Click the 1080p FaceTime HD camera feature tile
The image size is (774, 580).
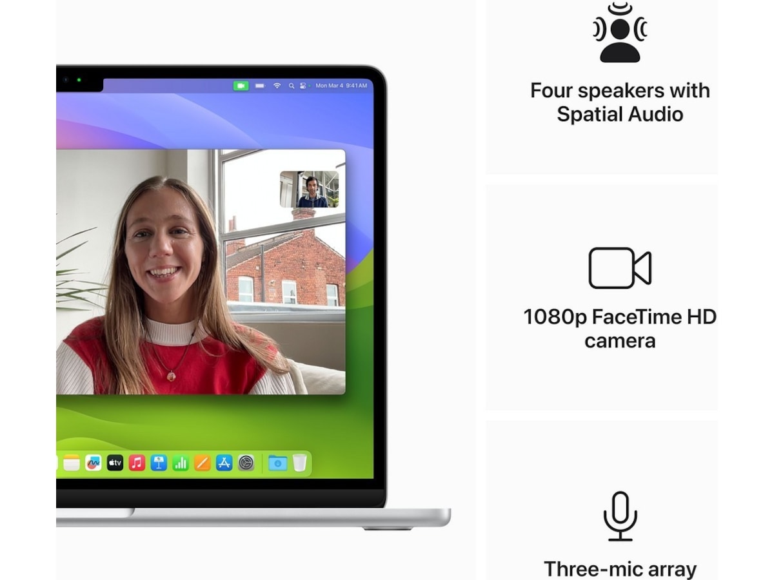tap(619, 298)
